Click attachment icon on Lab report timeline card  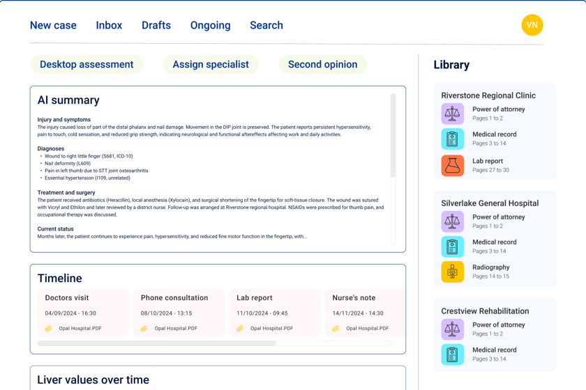(239, 329)
